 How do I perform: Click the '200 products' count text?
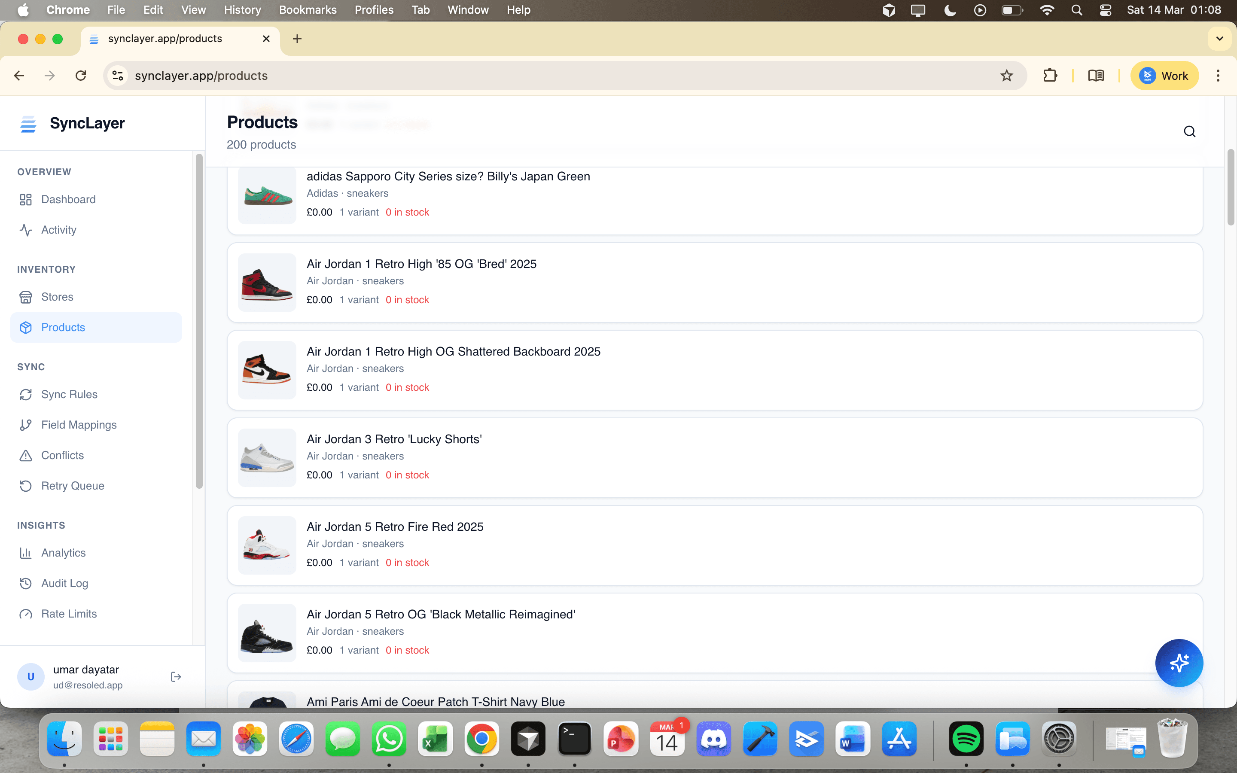(261, 145)
